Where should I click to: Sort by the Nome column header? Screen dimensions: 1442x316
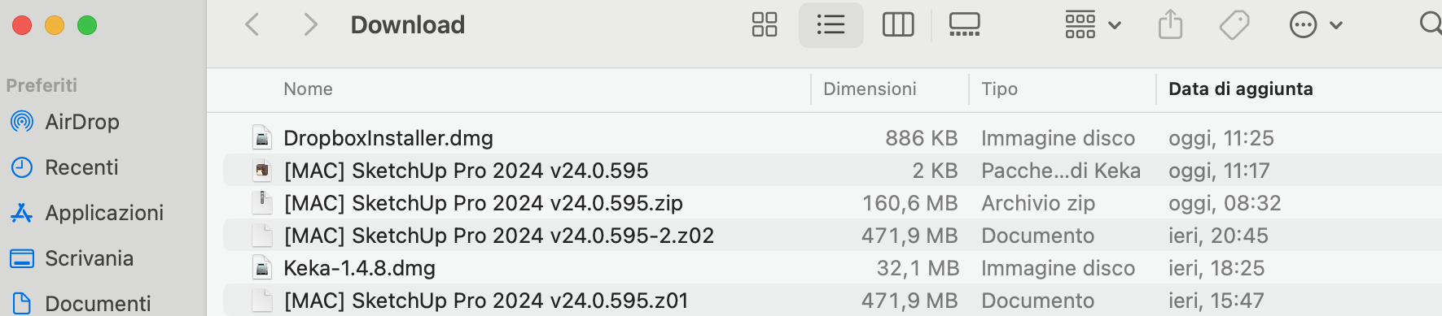click(308, 89)
